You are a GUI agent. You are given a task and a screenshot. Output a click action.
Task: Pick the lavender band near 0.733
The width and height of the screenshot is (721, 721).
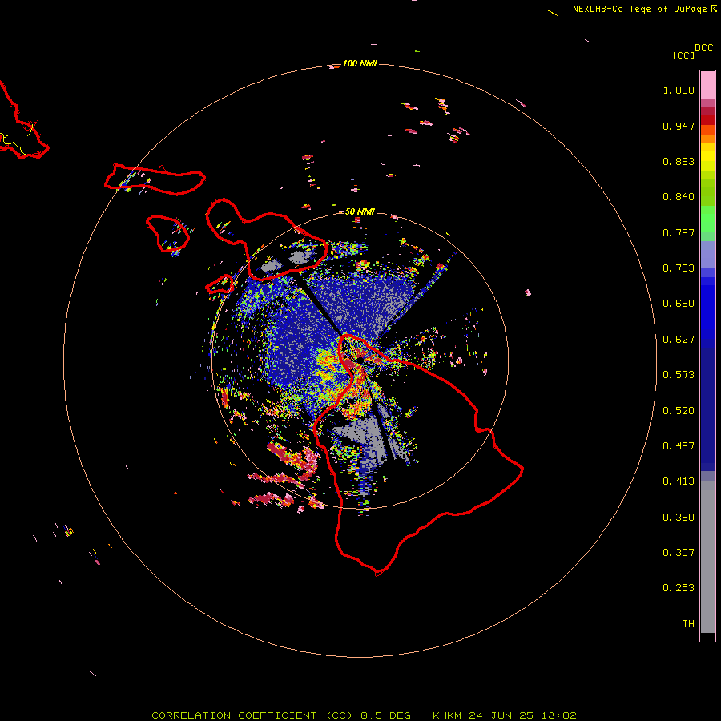[707, 254]
